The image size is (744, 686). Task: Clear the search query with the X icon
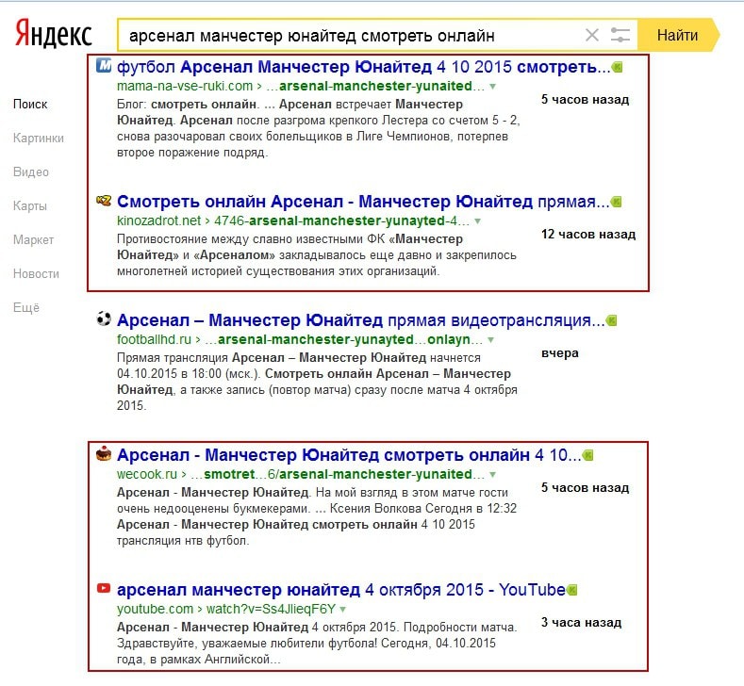(x=592, y=36)
